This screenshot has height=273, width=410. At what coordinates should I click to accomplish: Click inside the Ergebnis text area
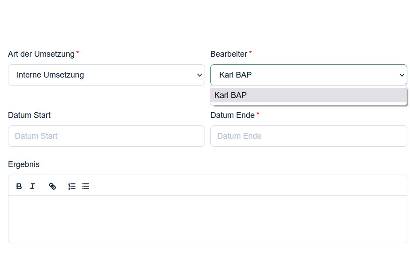(208, 219)
